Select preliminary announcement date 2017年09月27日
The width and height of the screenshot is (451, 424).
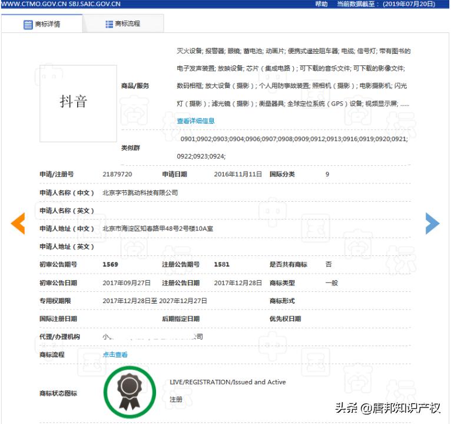tap(127, 283)
